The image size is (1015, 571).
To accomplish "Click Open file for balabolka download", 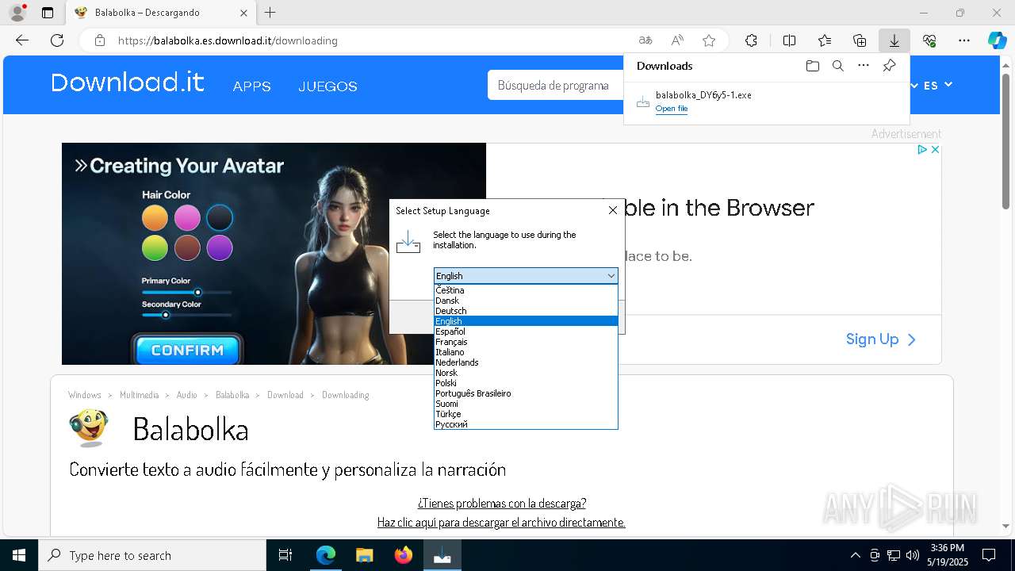I will pos(671,109).
